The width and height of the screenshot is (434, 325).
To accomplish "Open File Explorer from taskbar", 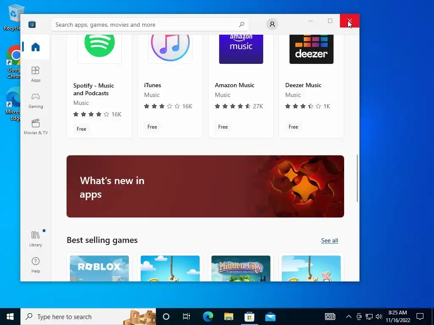I will tap(228, 317).
